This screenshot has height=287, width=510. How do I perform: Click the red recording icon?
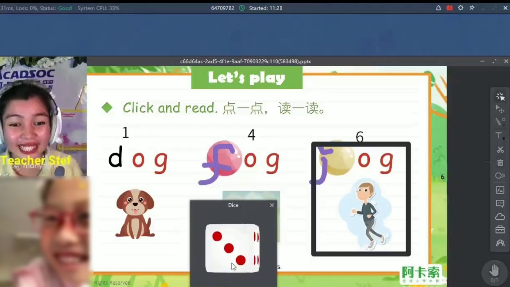coord(449,8)
